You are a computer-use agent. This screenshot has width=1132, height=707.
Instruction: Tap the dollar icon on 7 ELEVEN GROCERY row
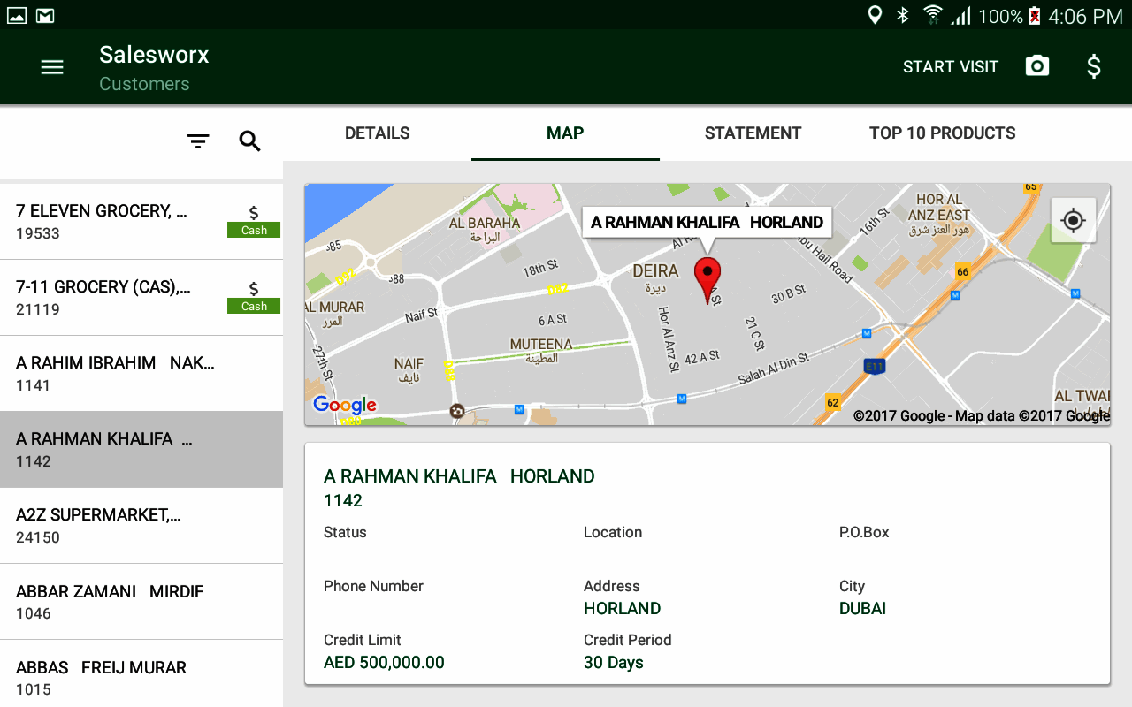[254, 213]
